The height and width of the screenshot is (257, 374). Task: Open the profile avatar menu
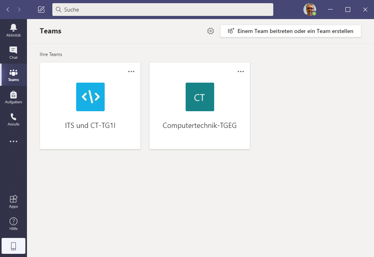click(x=310, y=10)
